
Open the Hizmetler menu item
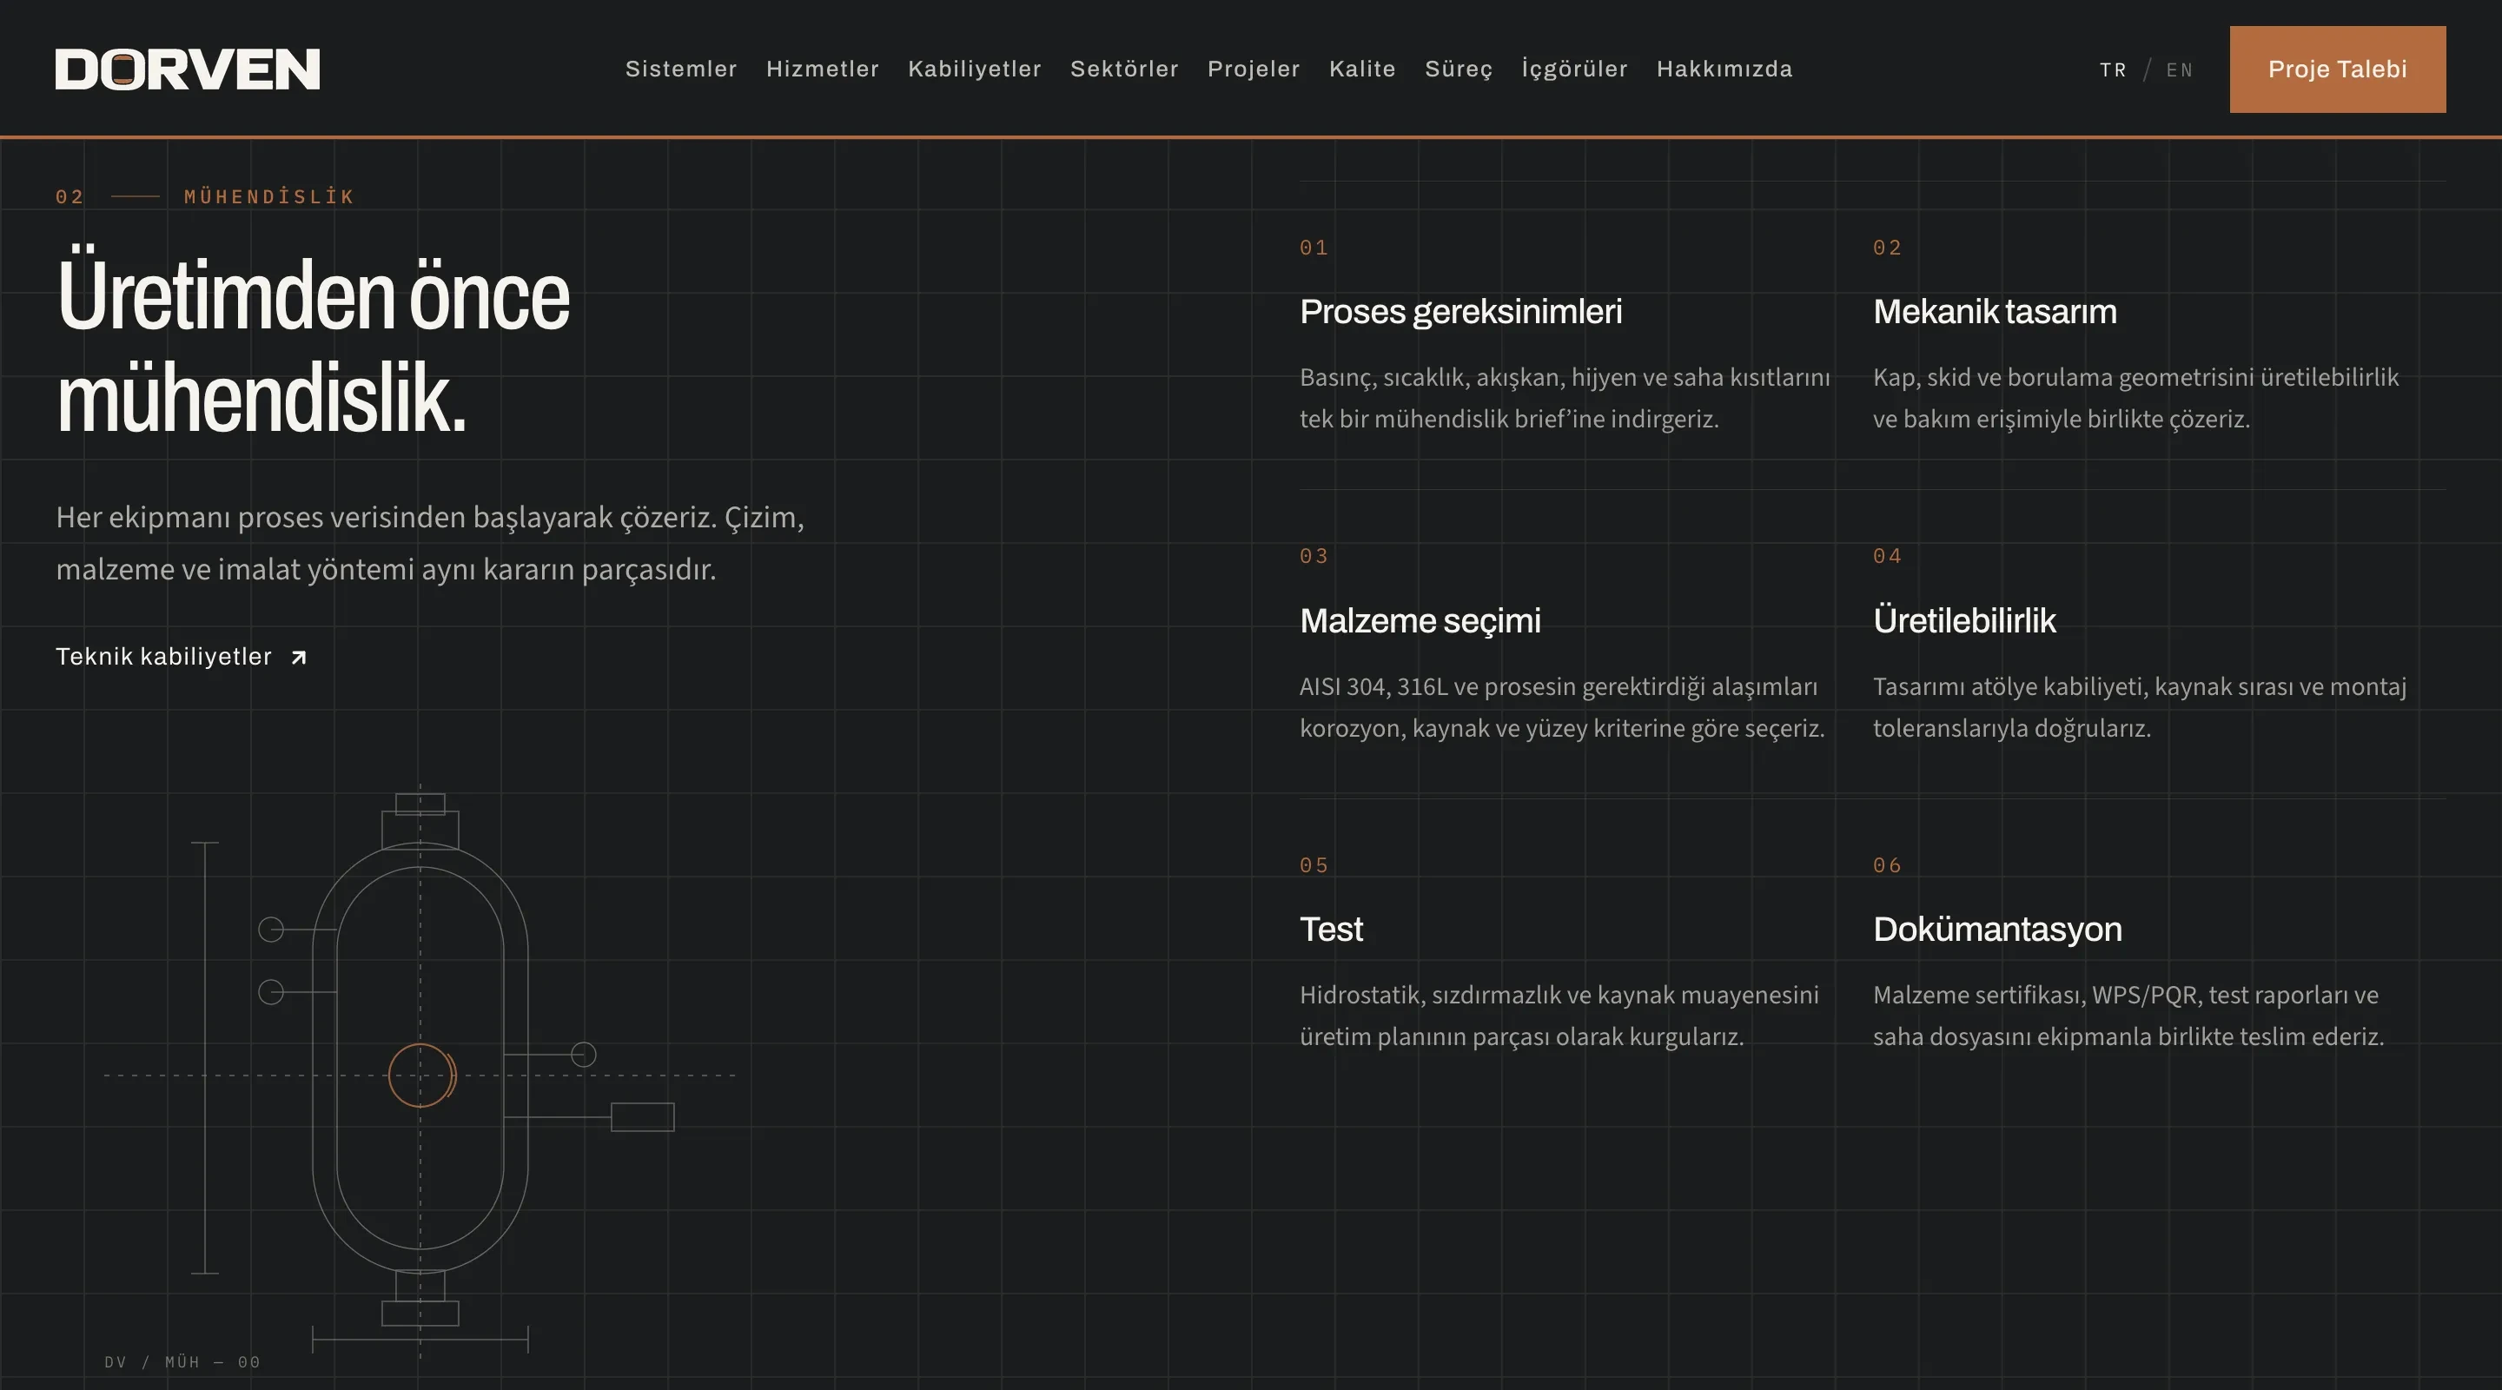coord(823,69)
